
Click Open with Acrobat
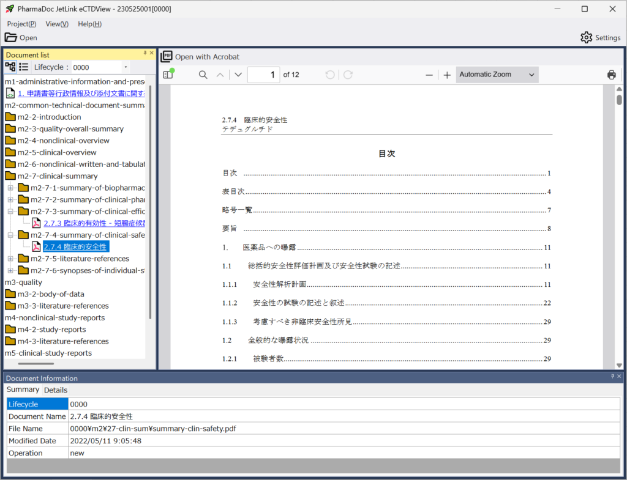pos(200,57)
